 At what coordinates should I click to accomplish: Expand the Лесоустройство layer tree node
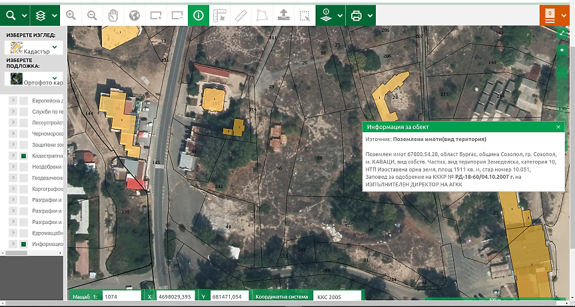click(13, 122)
